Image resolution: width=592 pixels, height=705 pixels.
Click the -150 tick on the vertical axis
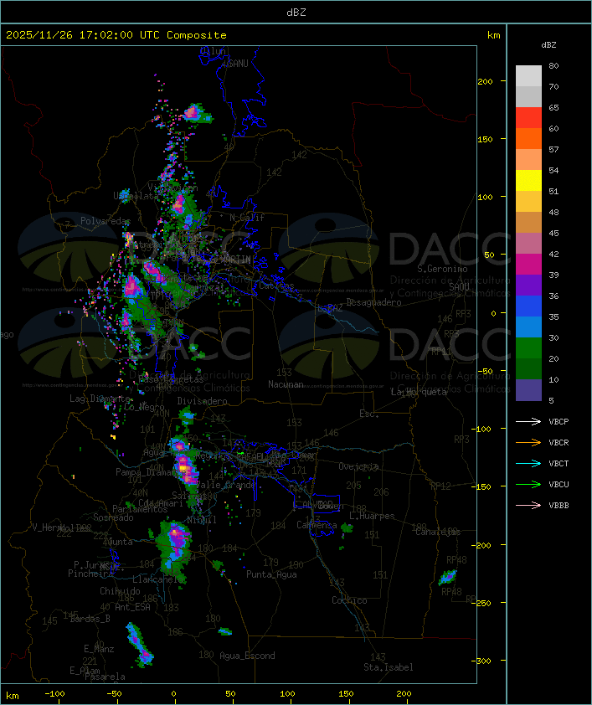[x=483, y=487]
